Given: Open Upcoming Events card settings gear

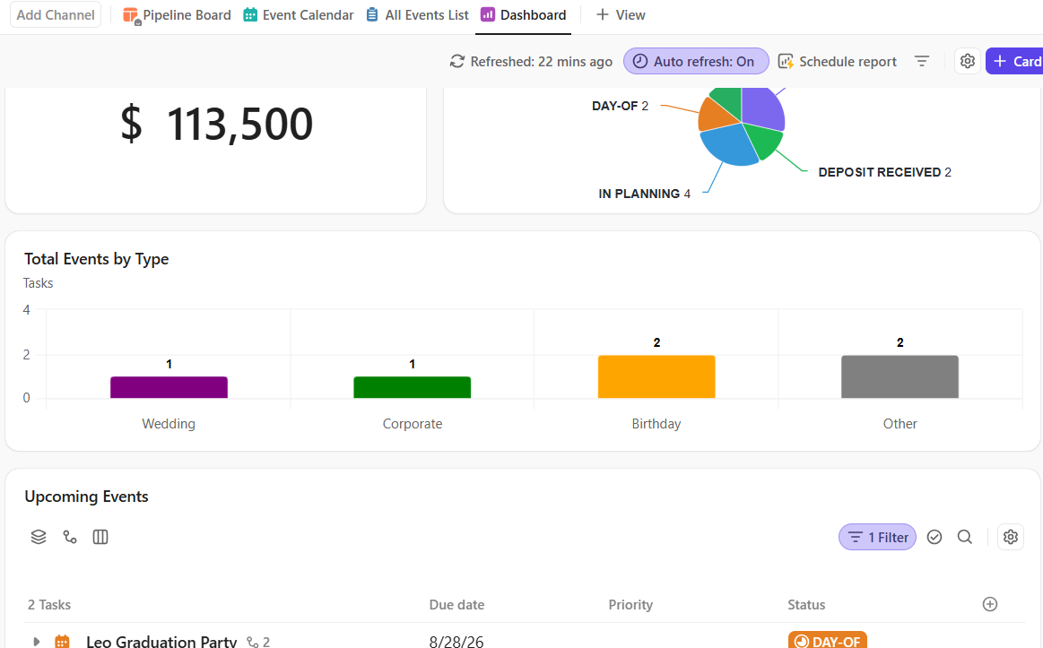Looking at the screenshot, I should click(x=1011, y=537).
